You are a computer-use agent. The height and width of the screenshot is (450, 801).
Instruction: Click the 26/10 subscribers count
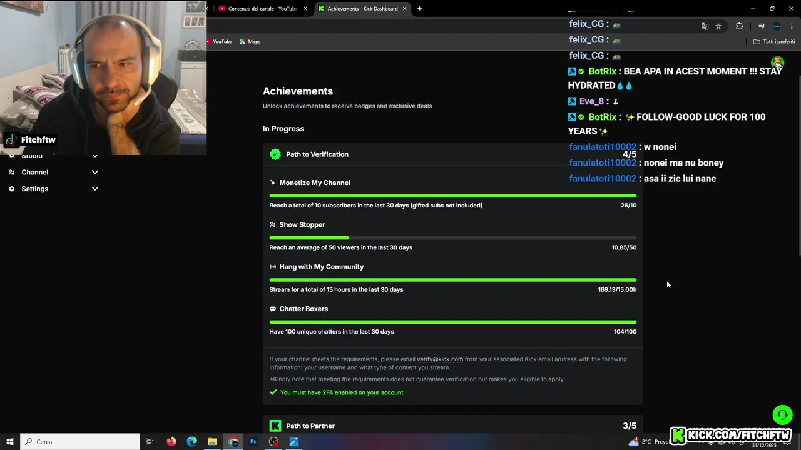tap(628, 206)
